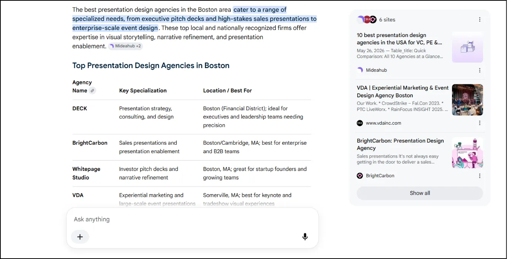Click the VDA event photo thumbnail
Screen dimensions: 509x259
[x=468, y=100]
